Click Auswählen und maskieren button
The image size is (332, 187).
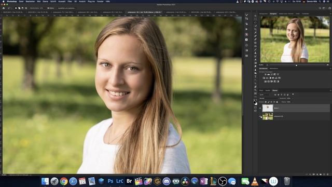pyautogui.click(x=66, y=8)
